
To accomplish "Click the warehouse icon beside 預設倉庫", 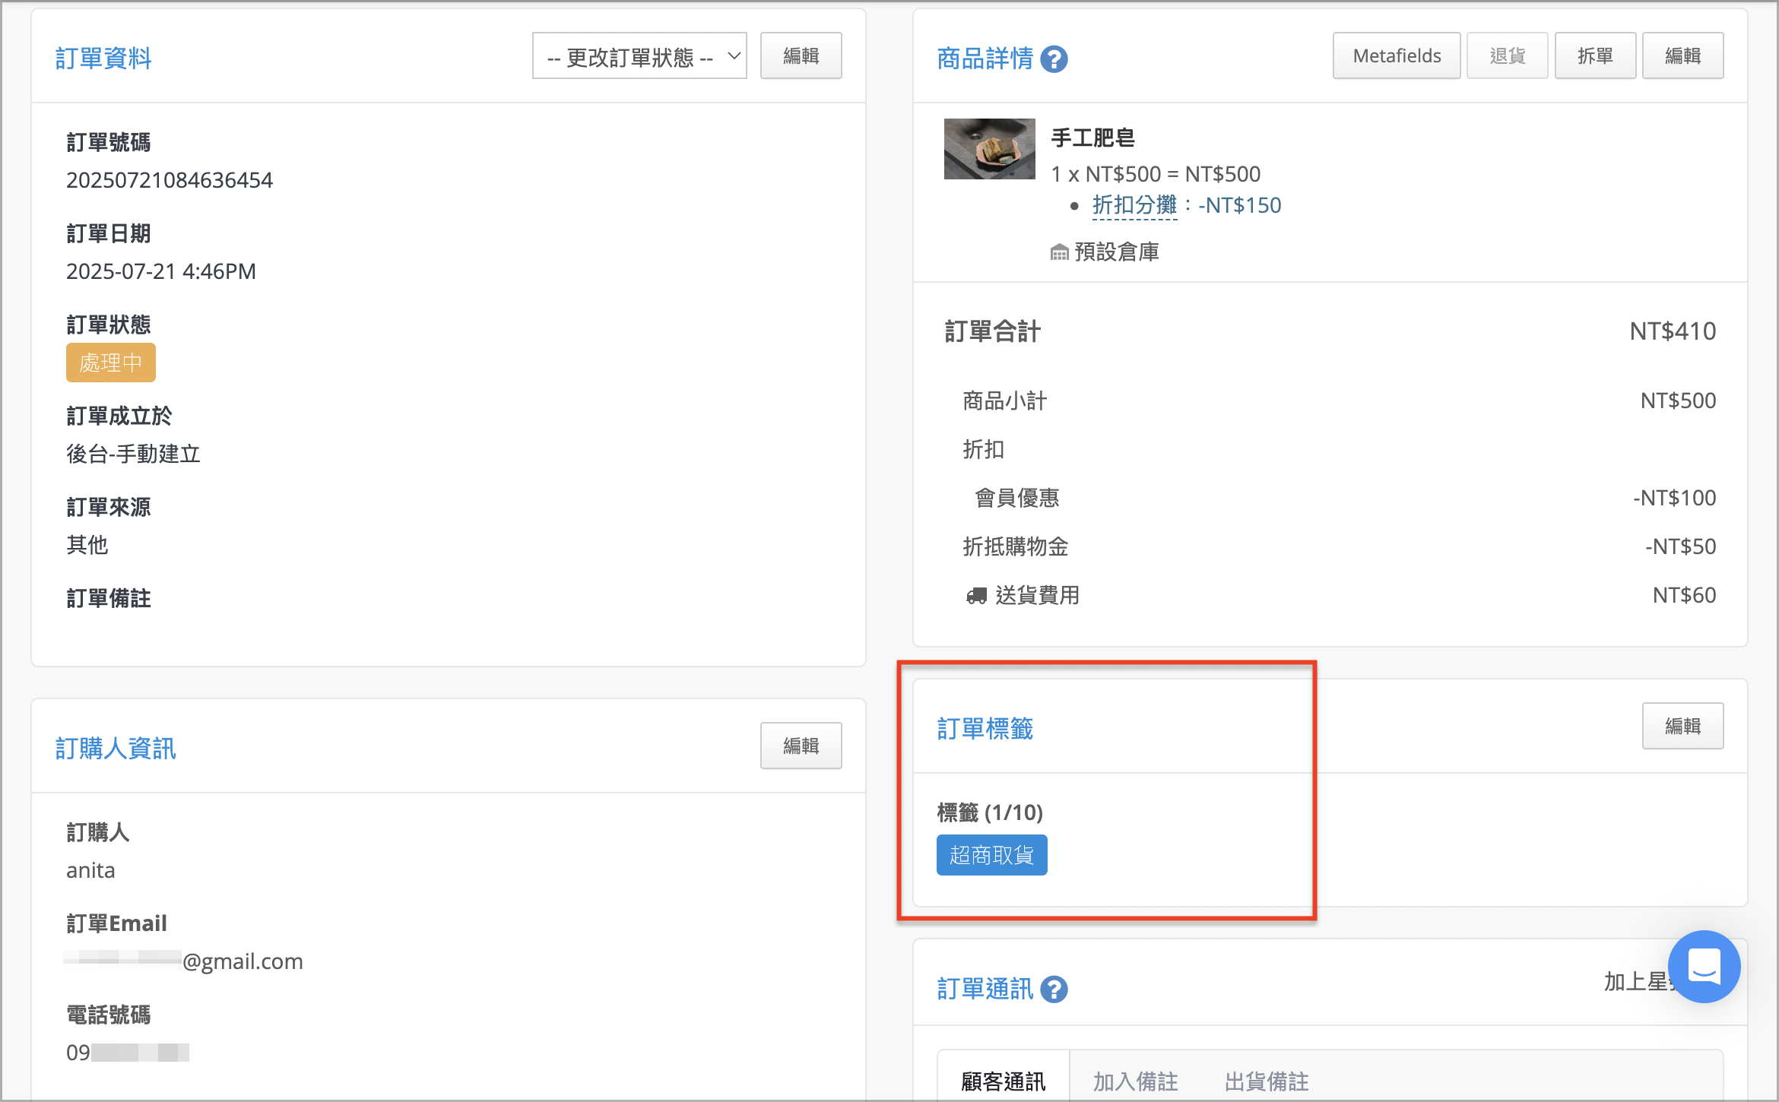I will (x=1059, y=252).
